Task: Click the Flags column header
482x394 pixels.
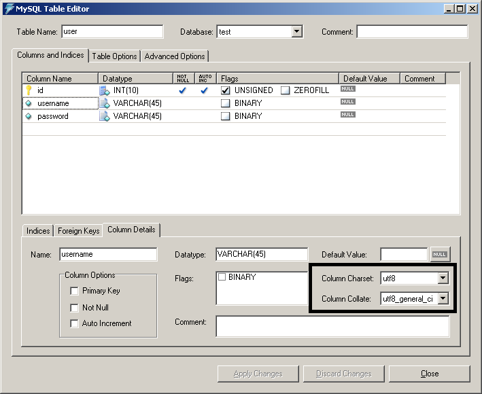Action: (x=277, y=79)
